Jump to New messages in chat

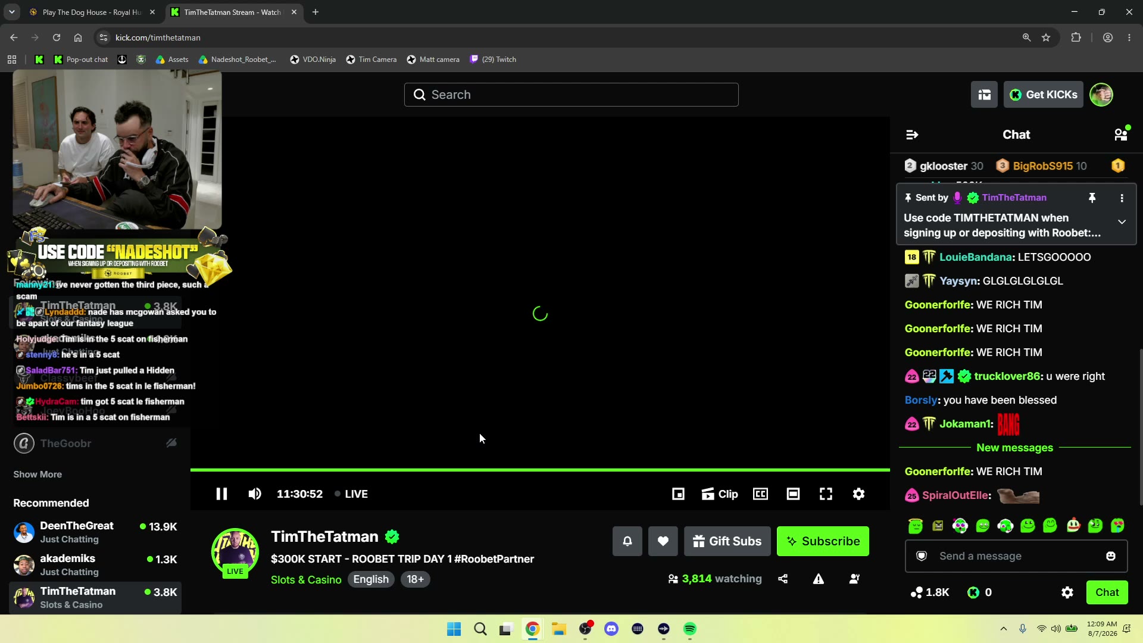coord(1014,448)
